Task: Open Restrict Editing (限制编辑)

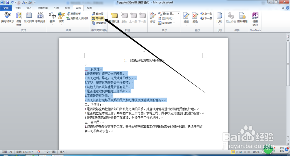Action: [x=242, y=18]
